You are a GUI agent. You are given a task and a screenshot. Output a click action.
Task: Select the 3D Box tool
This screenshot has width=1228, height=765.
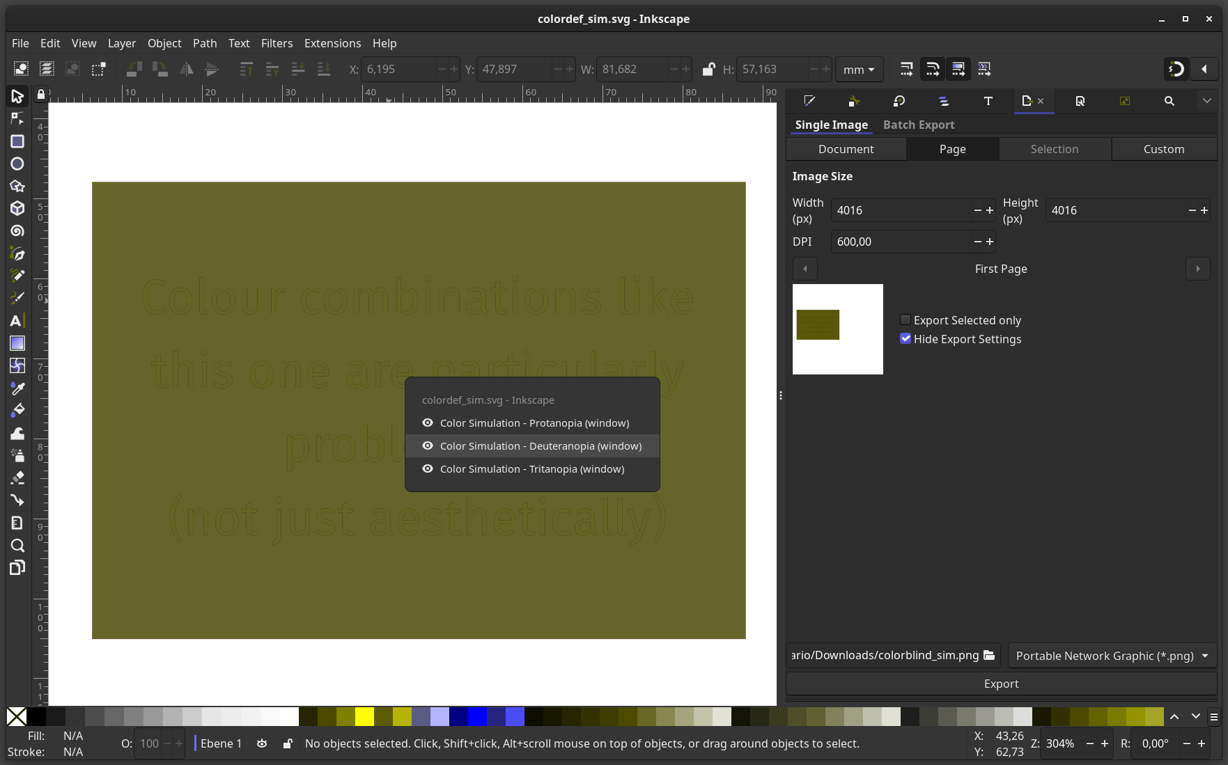[17, 208]
